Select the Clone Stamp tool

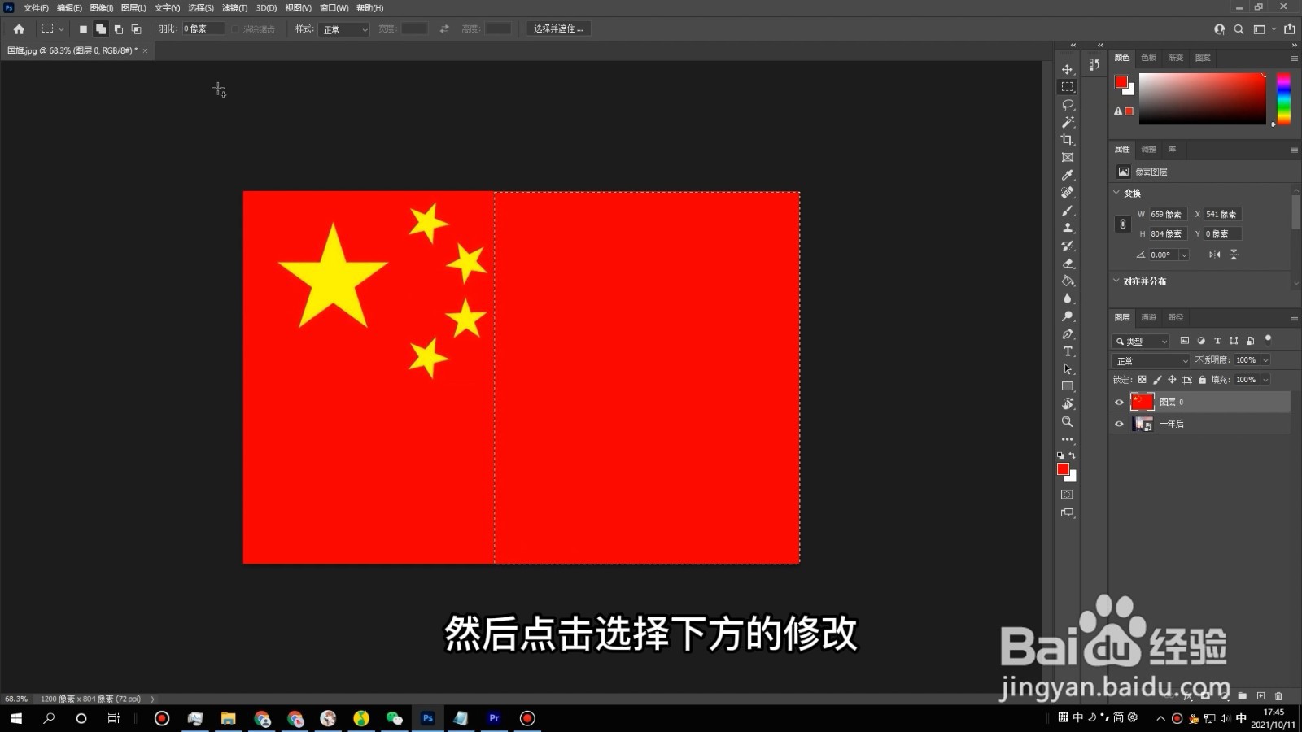point(1067,228)
